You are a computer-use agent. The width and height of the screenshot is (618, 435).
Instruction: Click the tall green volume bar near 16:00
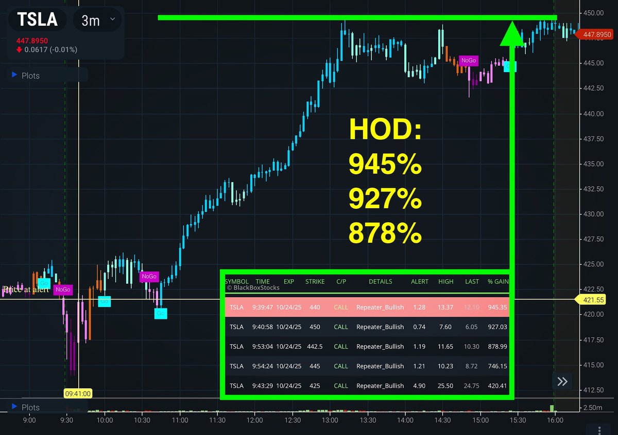(552, 408)
